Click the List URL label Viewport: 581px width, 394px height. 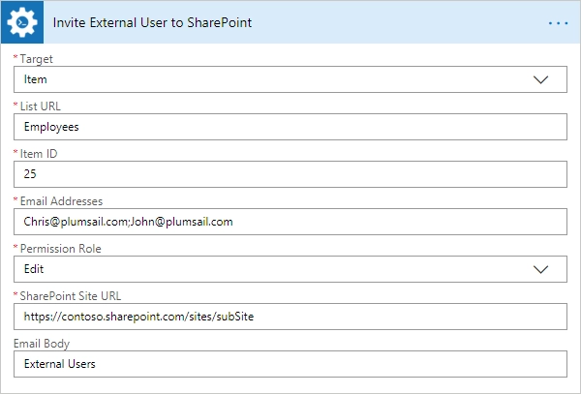tap(40, 106)
